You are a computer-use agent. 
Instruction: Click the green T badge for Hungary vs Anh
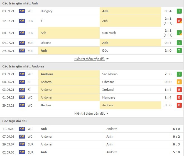(179, 11)
